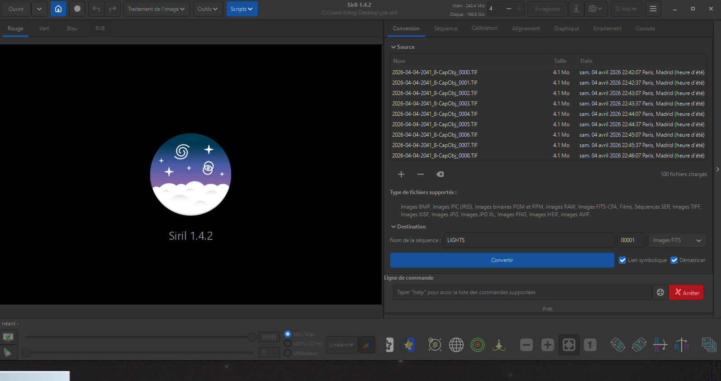Open the snapshot camera menu

pyautogui.click(x=596, y=9)
